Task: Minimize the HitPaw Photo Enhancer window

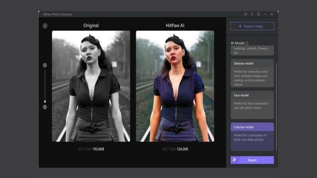Action: 265,14
